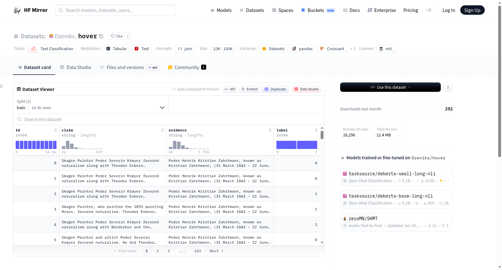Select the Datasets library tag

273,49
